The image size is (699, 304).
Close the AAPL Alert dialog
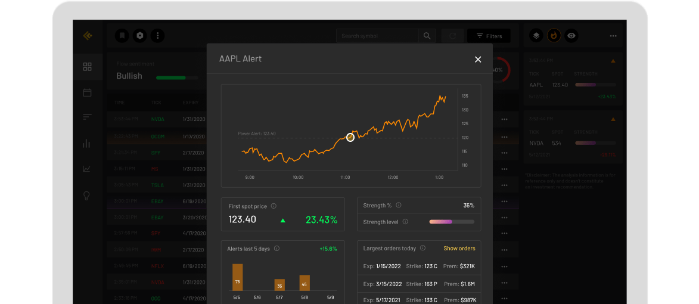(x=478, y=59)
